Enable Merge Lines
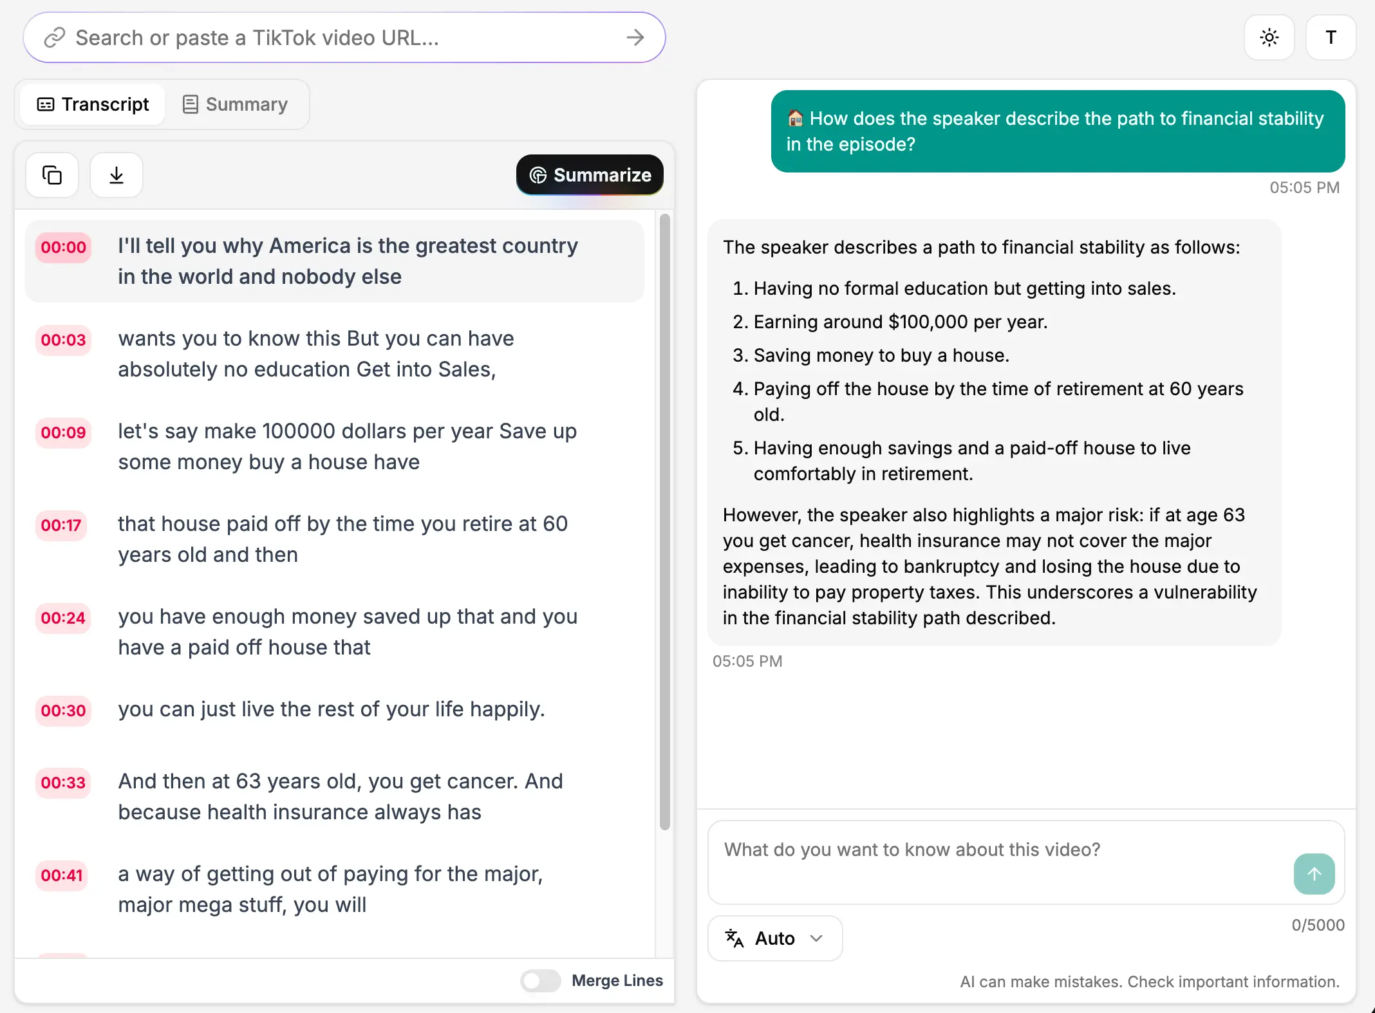Image resolution: width=1375 pixels, height=1013 pixels. [540, 980]
